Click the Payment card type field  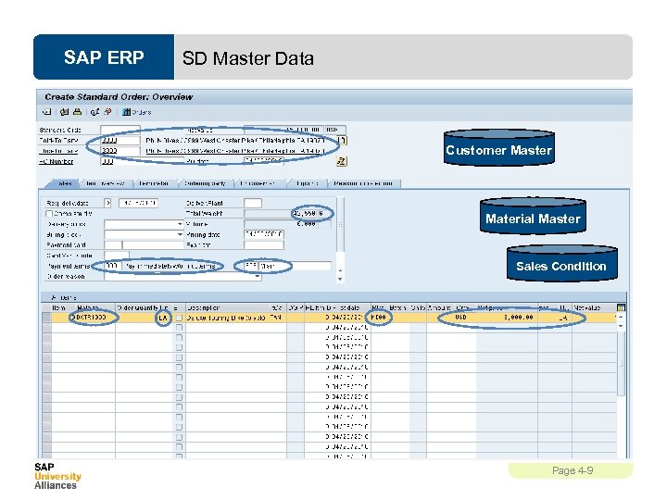(x=113, y=244)
